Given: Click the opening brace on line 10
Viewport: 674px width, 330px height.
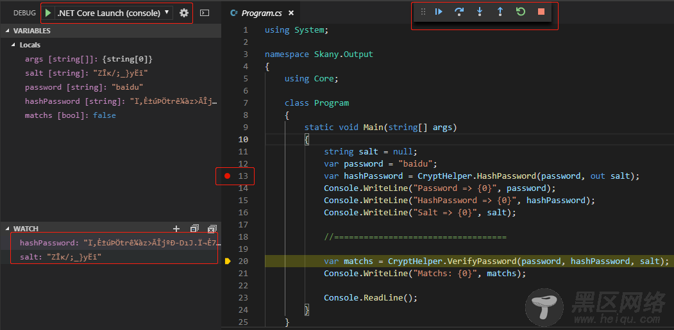Looking at the screenshot, I should pos(307,140).
